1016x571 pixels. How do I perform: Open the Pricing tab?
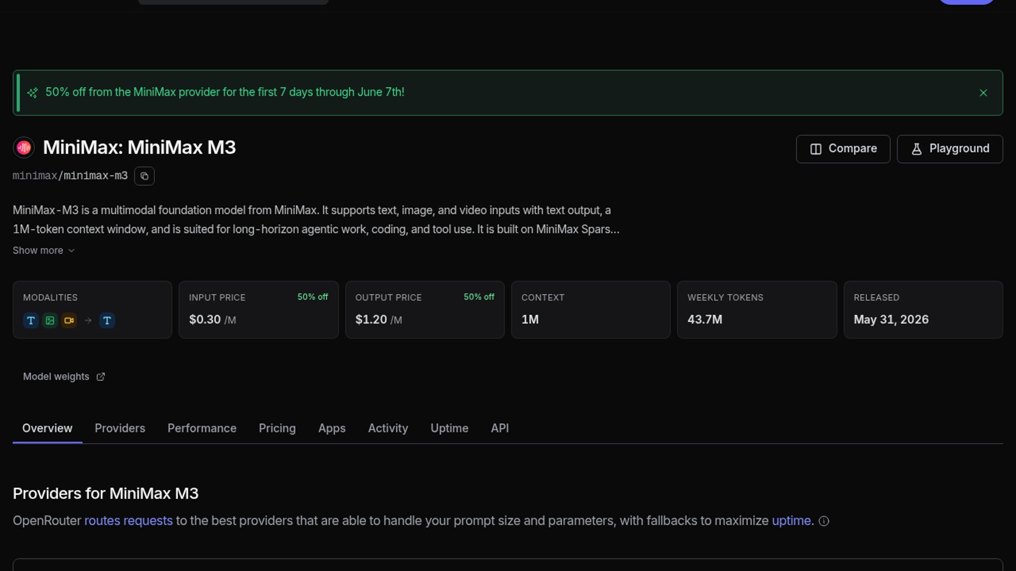(x=277, y=428)
